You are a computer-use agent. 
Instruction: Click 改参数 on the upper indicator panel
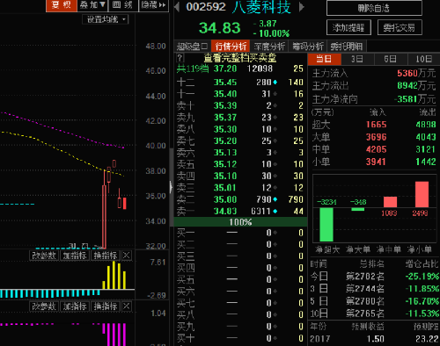44,256
